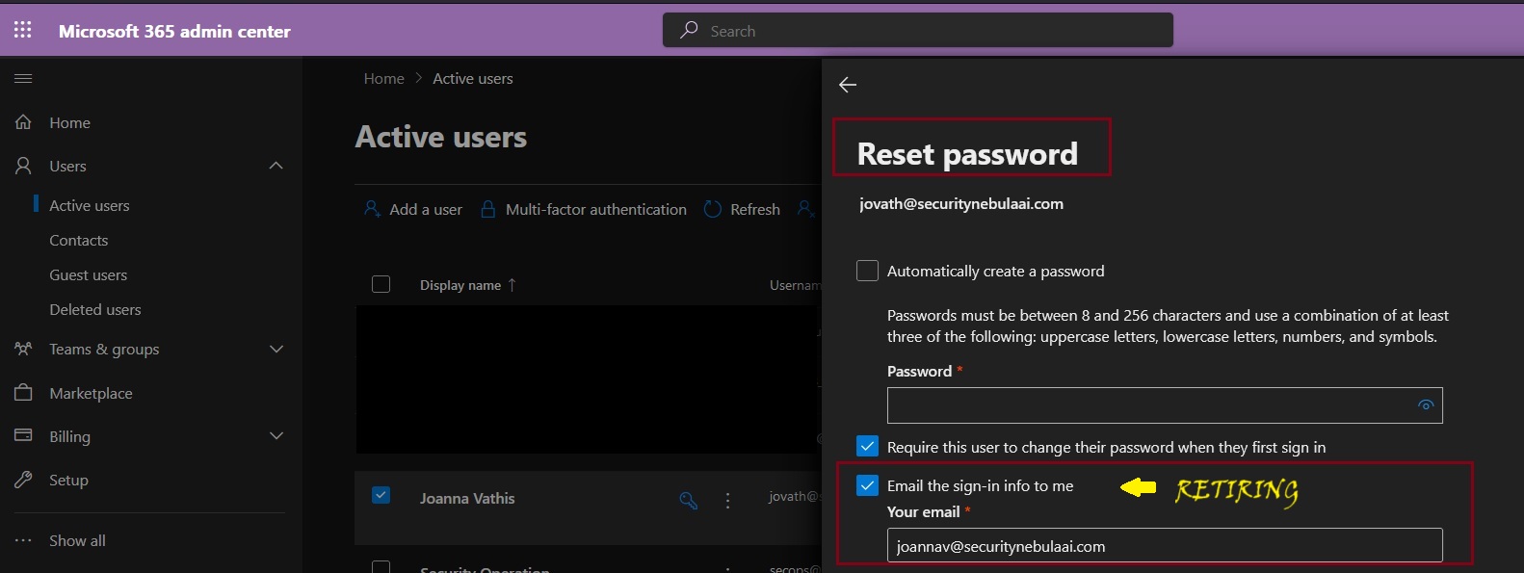Open more actions for Joanna Vathis

pyautogui.click(x=727, y=500)
